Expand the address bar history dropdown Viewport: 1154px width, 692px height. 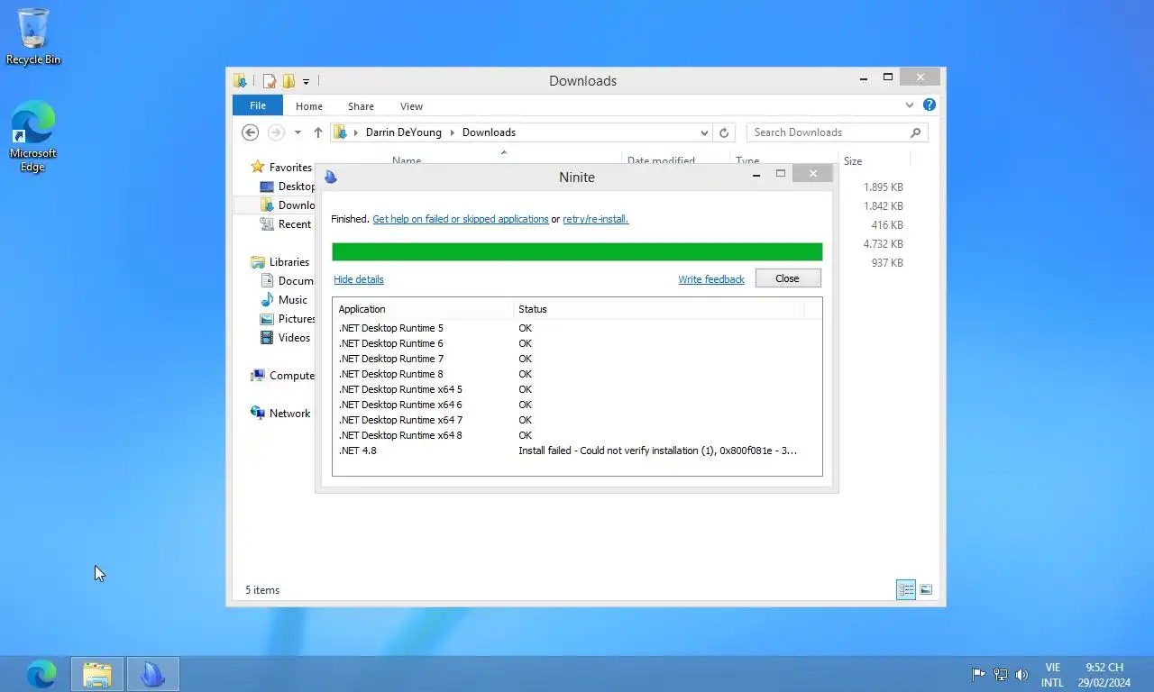tap(704, 132)
